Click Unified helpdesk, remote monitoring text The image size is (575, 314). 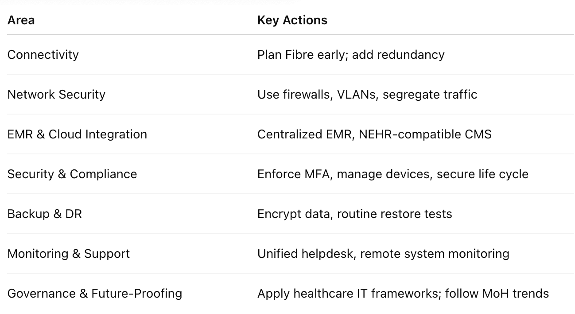pos(383,254)
